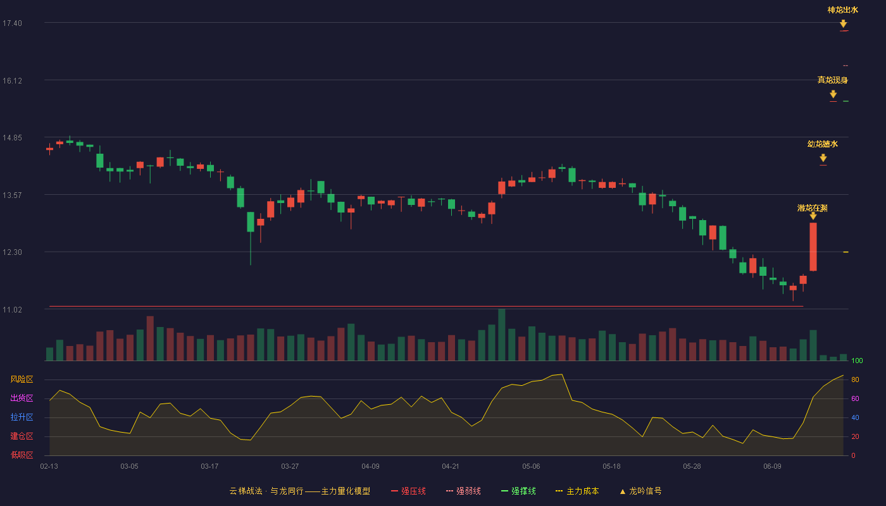
Task: Toggle the 强弱线 legend entry
Action: pyautogui.click(x=463, y=491)
